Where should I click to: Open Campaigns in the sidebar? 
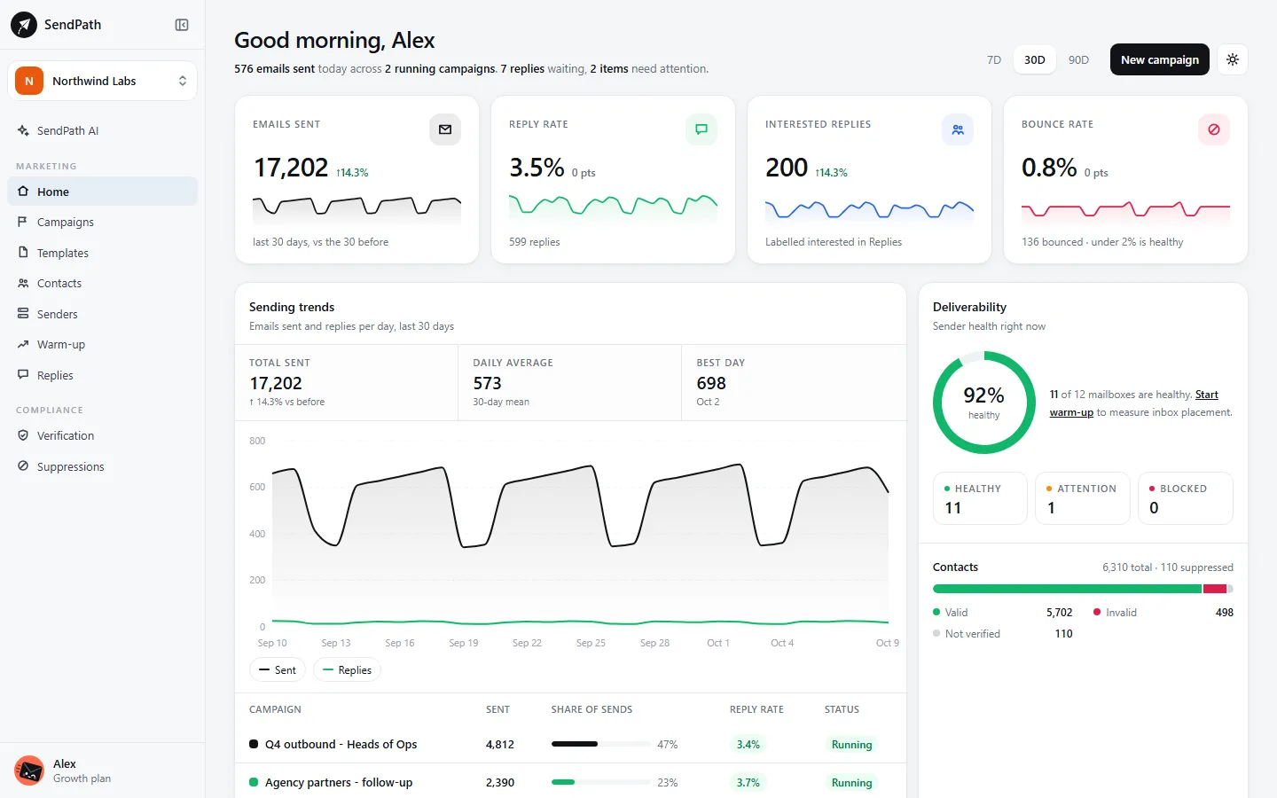(102, 222)
